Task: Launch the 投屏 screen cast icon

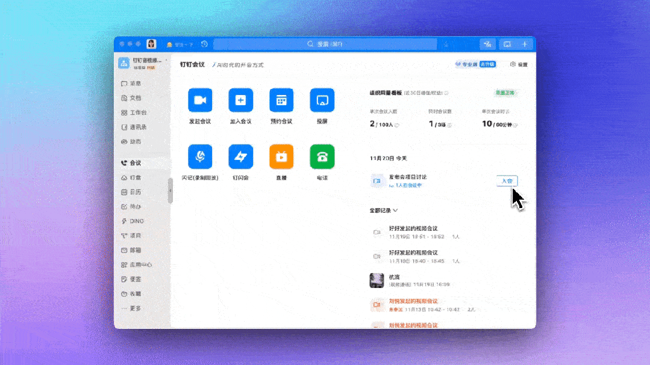Action: point(322,100)
